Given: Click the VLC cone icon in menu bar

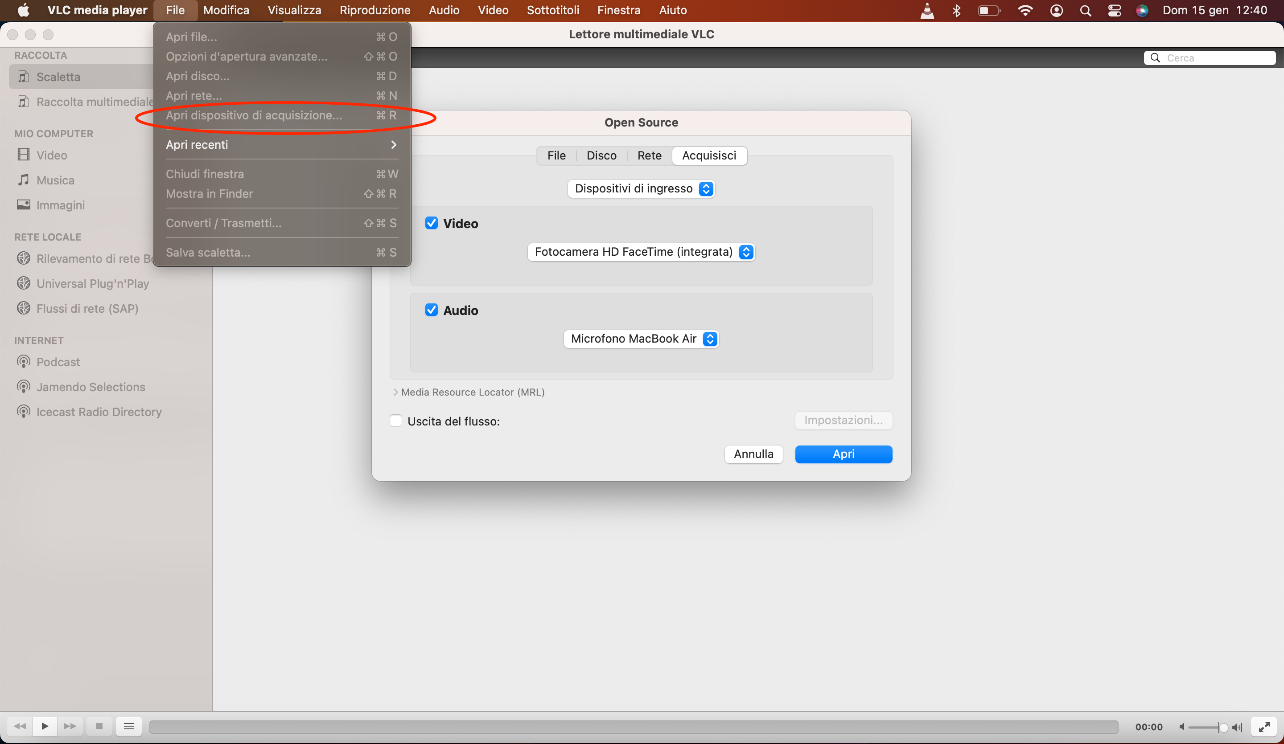Looking at the screenshot, I should click(x=927, y=10).
